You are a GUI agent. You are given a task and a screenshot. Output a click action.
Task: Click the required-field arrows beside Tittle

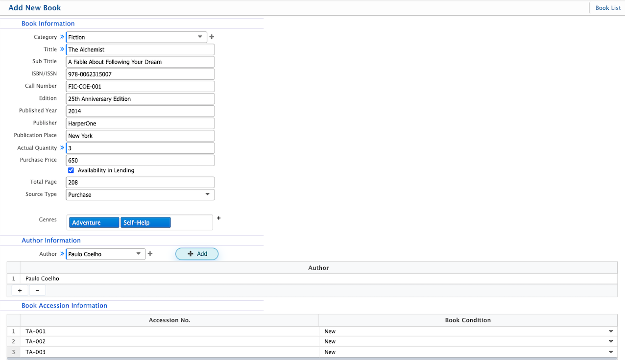click(x=62, y=49)
